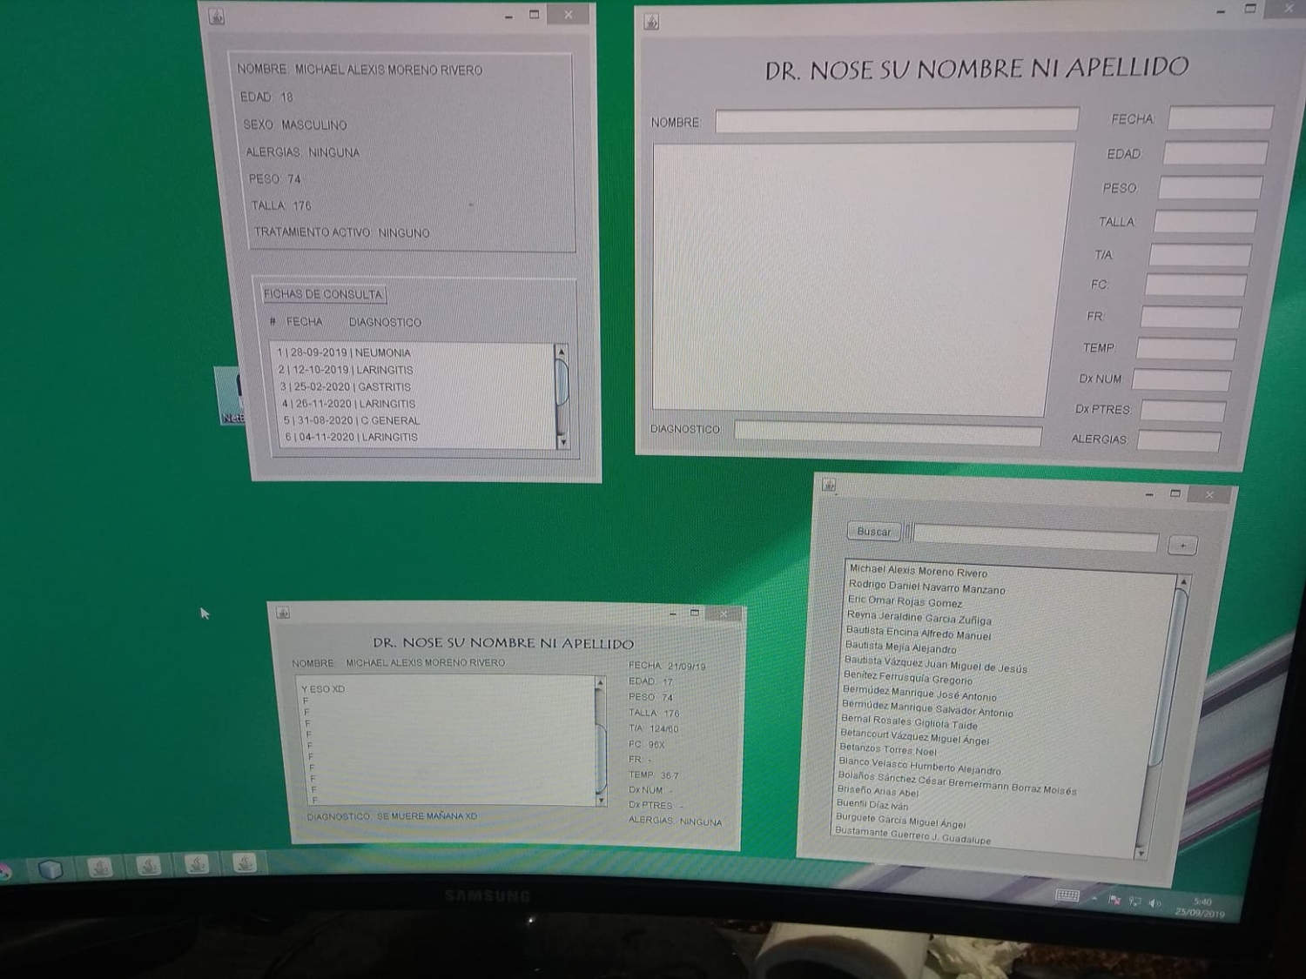The image size is (1306, 979).
Task: Select consult row 4 | 26-11-2020 | LARINGITIS
Action: tap(417, 404)
